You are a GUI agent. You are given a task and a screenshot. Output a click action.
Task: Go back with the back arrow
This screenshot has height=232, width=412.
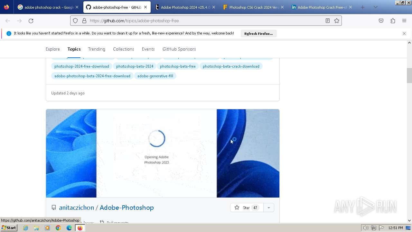pos(8,21)
